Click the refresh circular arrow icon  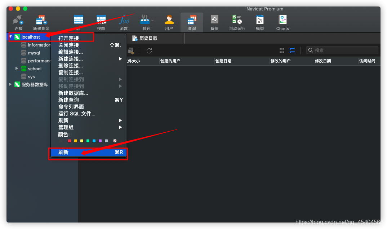pos(149,50)
